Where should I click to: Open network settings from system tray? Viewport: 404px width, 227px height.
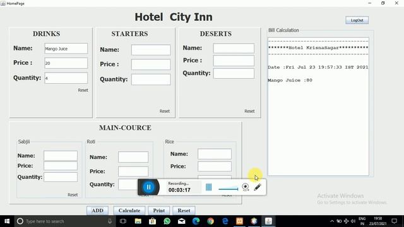347,221
